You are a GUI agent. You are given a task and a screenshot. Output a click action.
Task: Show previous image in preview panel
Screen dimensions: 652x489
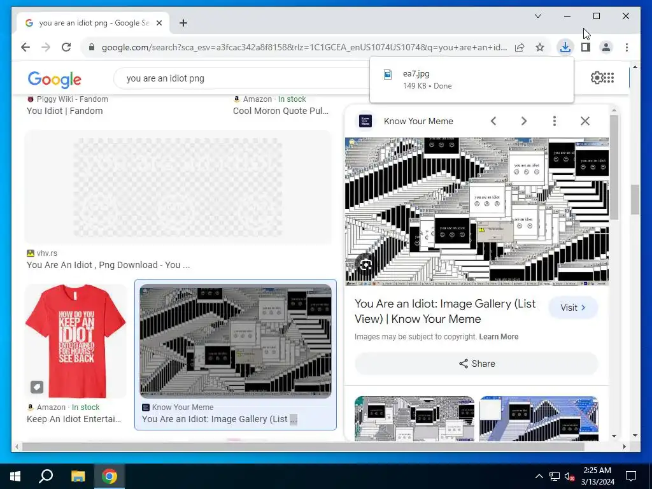coord(493,121)
